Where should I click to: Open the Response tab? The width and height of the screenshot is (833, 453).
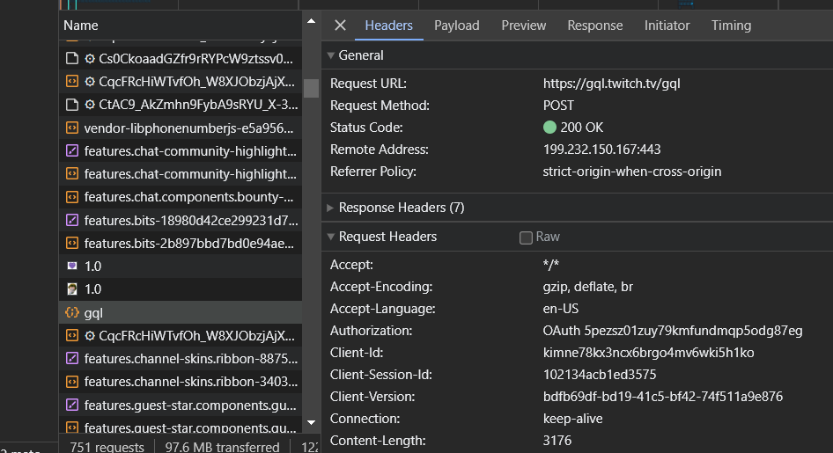coord(594,26)
